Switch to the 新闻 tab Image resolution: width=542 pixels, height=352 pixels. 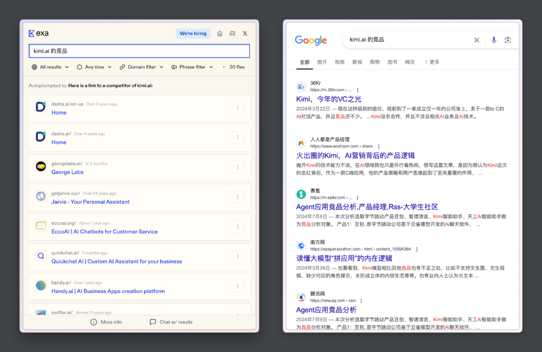(x=357, y=62)
